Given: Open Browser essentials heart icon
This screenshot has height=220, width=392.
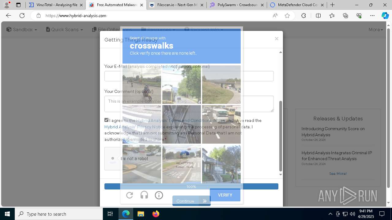Looking at the screenshot, I should 359,16.
